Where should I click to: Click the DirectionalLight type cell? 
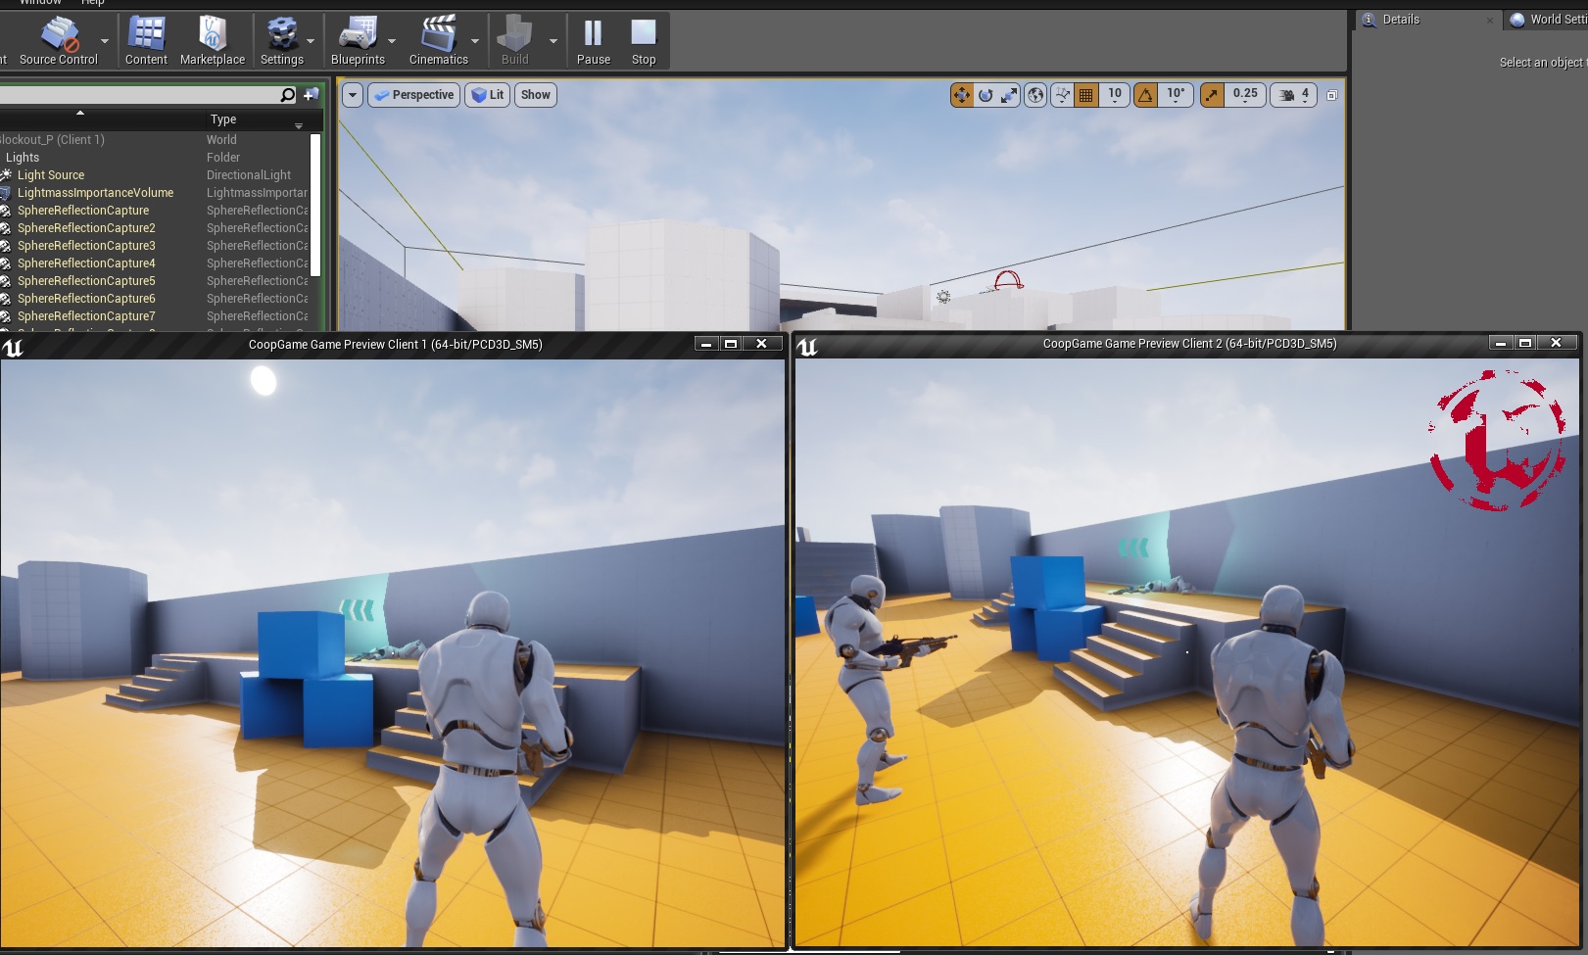click(249, 175)
